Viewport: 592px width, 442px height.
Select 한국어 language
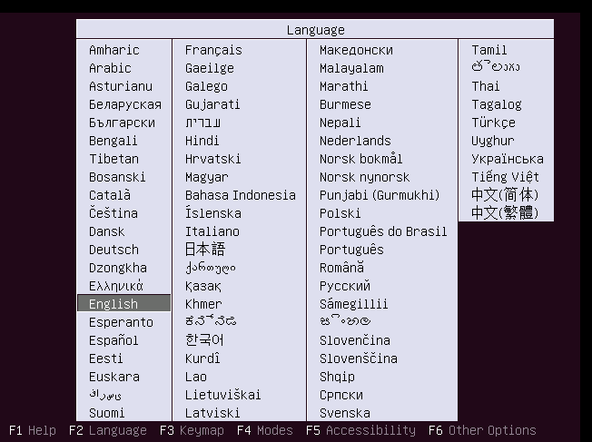click(x=204, y=340)
